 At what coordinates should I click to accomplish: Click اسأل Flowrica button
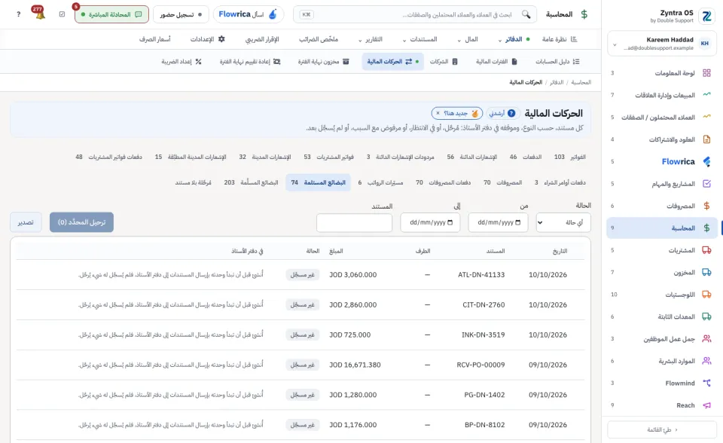(249, 14)
